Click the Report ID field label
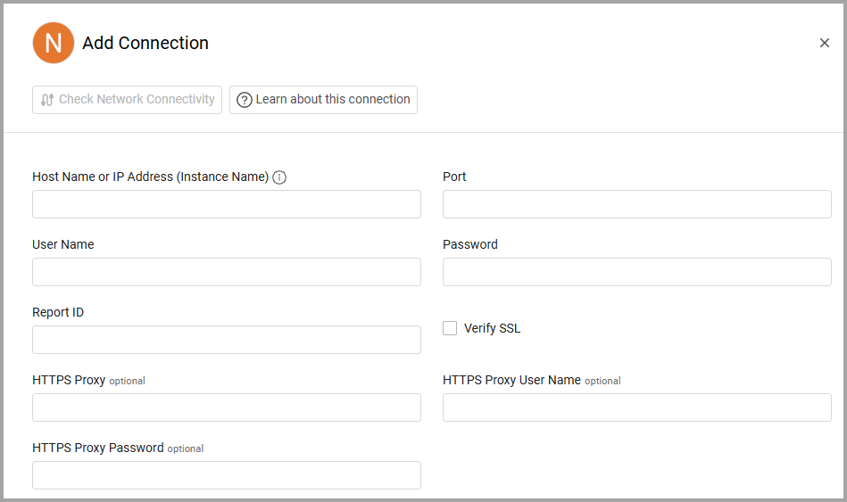The width and height of the screenshot is (847, 502). (x=58, y=312)
